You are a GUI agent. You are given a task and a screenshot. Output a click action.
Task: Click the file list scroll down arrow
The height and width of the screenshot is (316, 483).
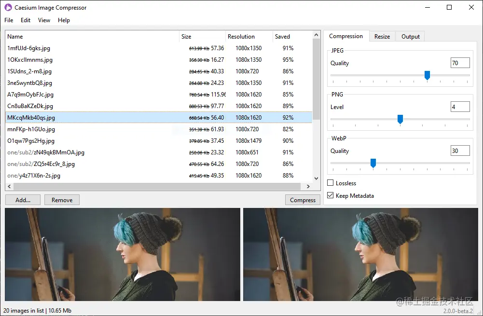pos(317,179)
